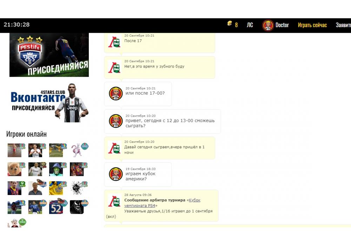The height and width of the screenshot is (246, 351).
Task: Click the clock showing 21:30:28
Action: pyautogui.click(x=16, y=25)
